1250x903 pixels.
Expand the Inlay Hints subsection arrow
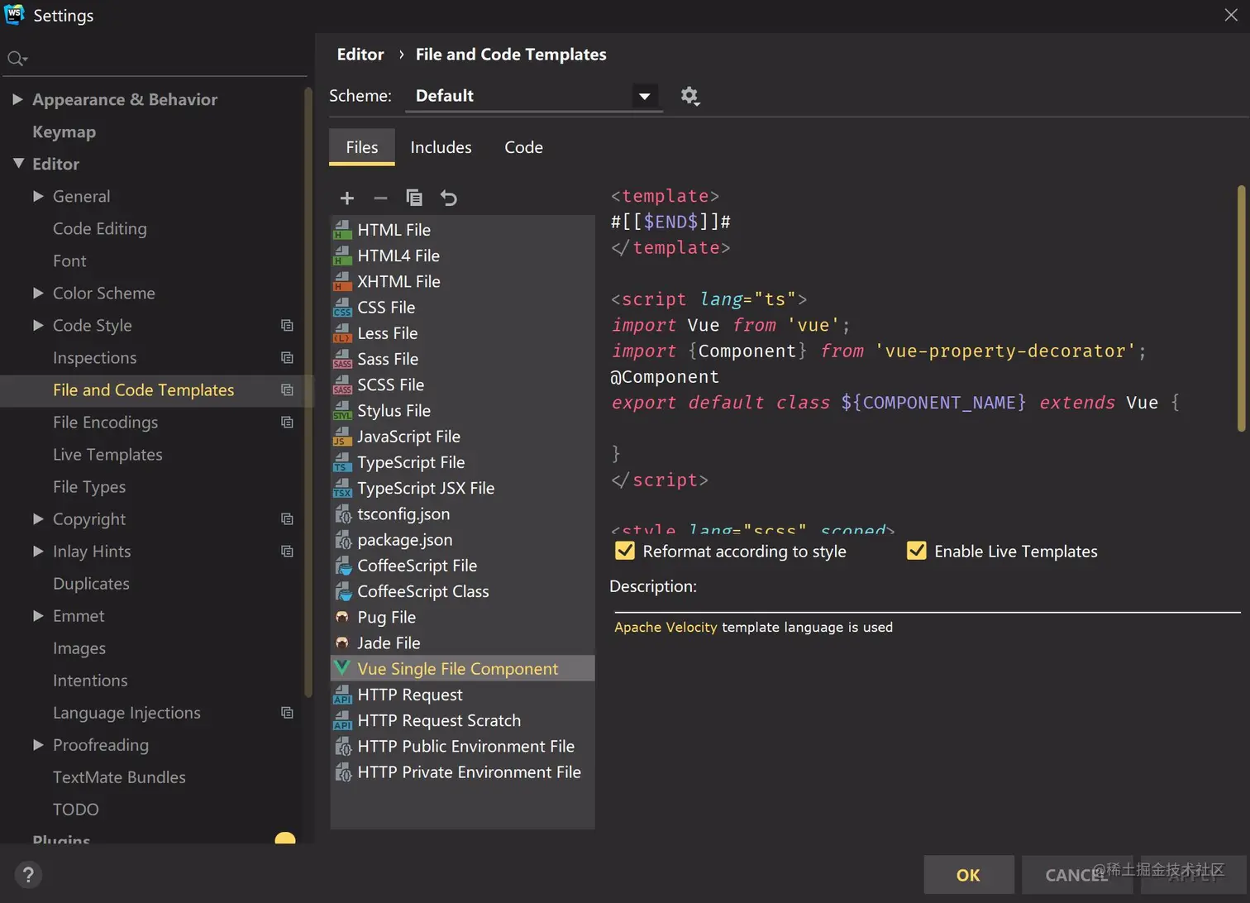click(38, 551)
